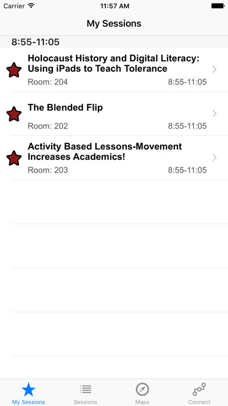Screen dimensions: 228x406
Task: Expand Activity Based Lessons row chevron
Action: pos(214,157)
